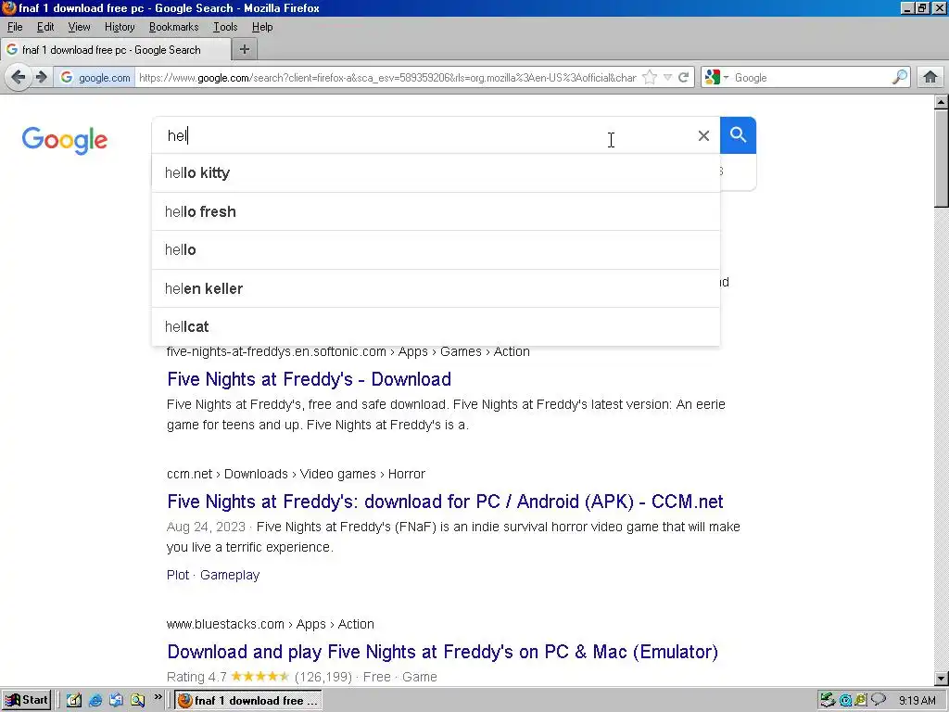Open the Tools menu
Screen dimensions: 949x712
[225, 27]
